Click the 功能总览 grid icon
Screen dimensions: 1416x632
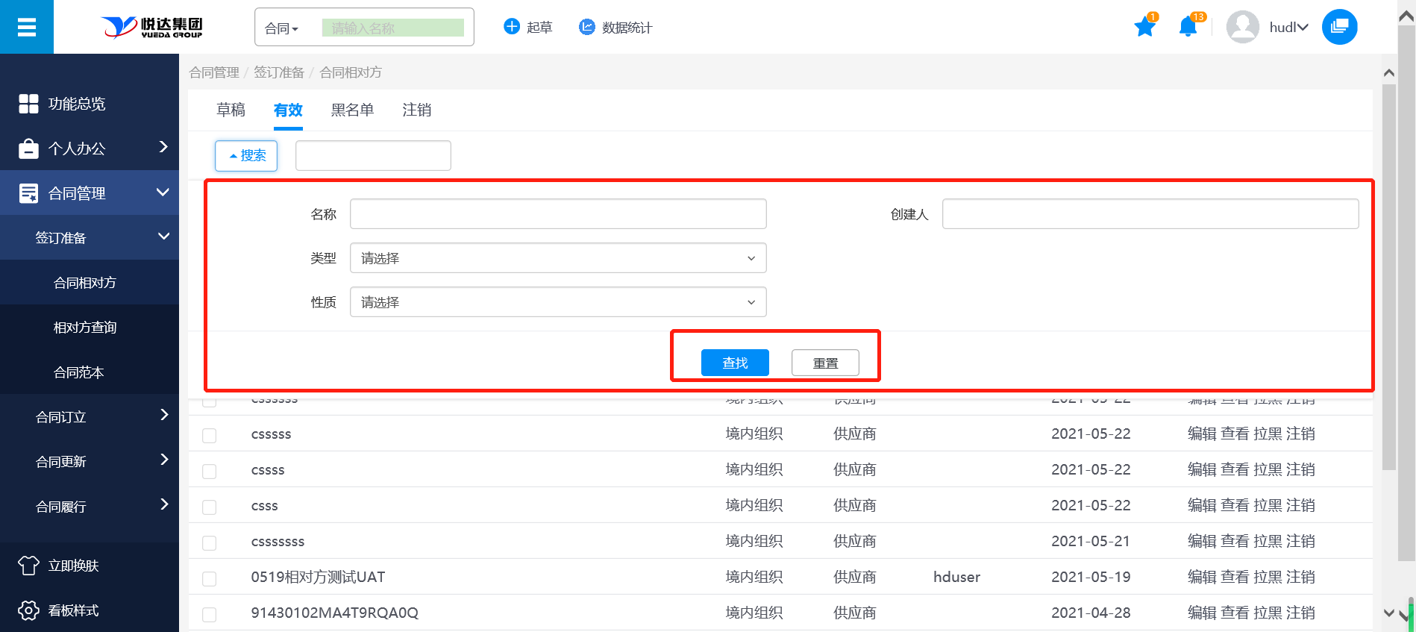pyautogui.click(x=28, y=104)
